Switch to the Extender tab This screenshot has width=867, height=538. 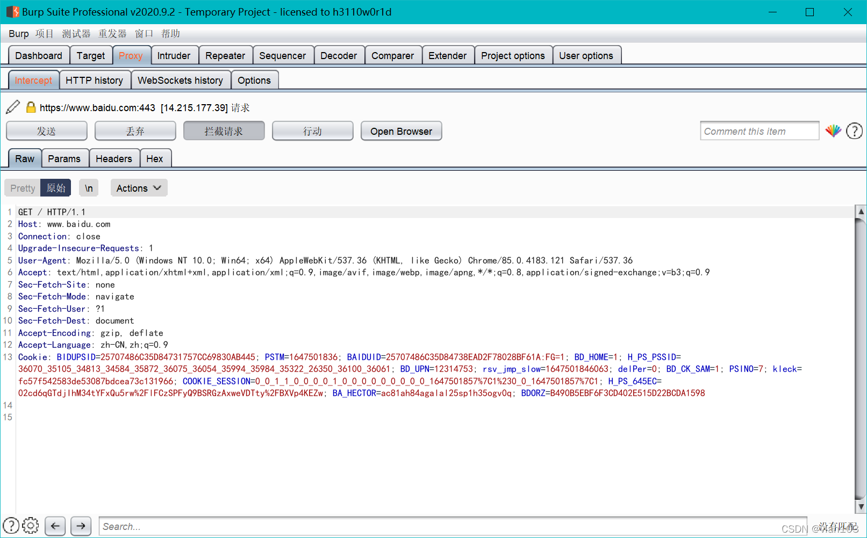pos(448,55)
